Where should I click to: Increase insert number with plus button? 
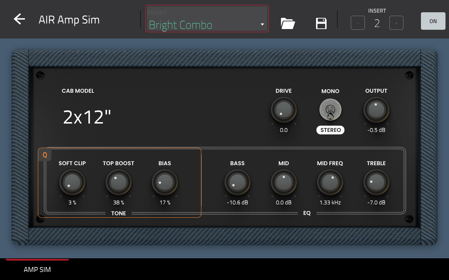coord(396,23)
